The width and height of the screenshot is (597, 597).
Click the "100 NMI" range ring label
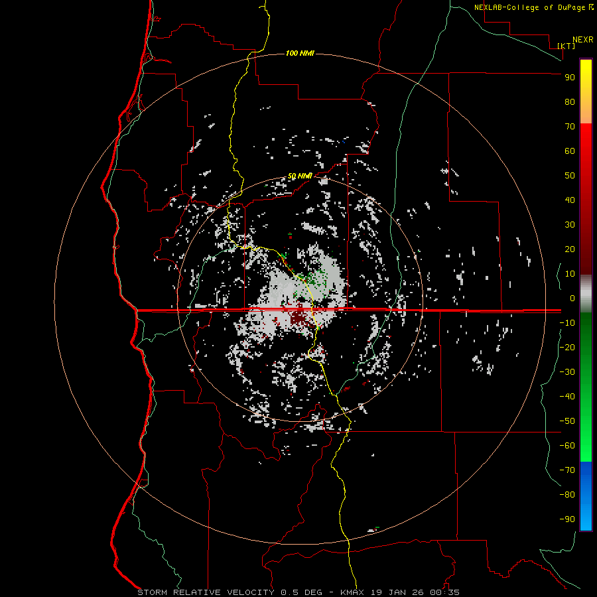(x=300, y=53)
